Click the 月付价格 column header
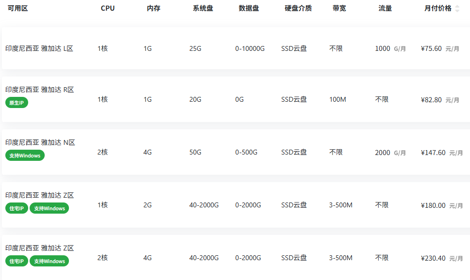The image size is (470, 280). coord(437,8)
